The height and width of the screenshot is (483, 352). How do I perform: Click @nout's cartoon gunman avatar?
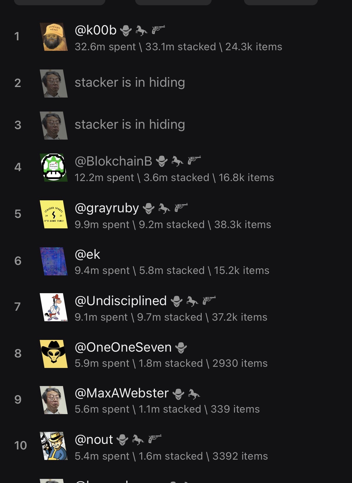pos(54,446)
